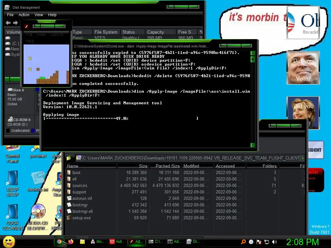This screenshot has height=248, width=331.
Task: Sort by the File System column header
Action: (x=106, y=32)
